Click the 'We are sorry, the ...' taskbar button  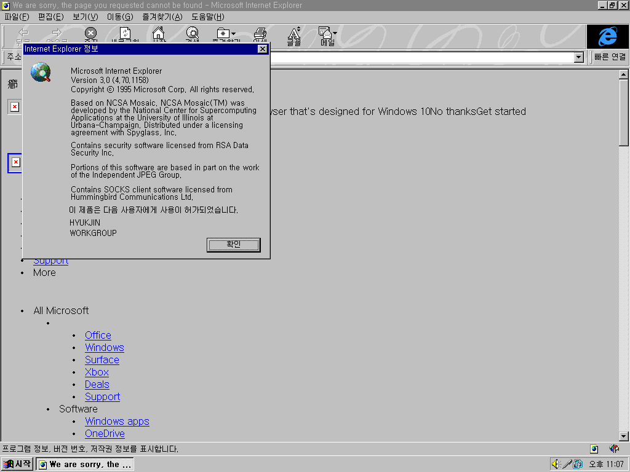85,465
